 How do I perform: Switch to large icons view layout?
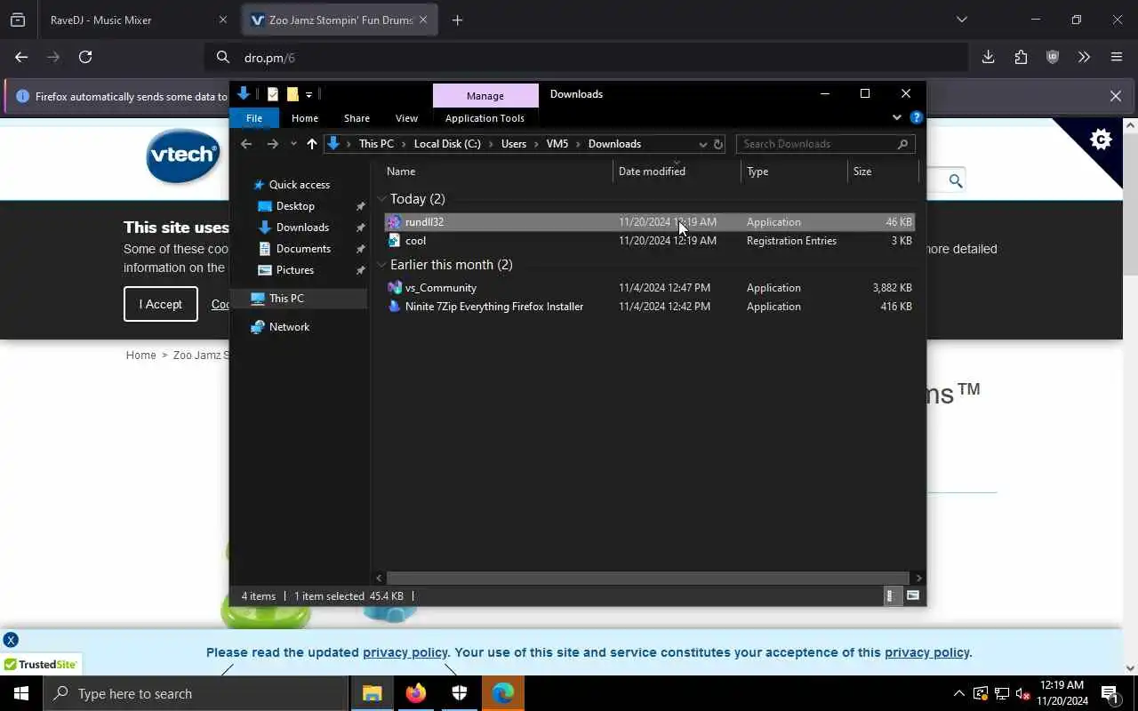913,596
